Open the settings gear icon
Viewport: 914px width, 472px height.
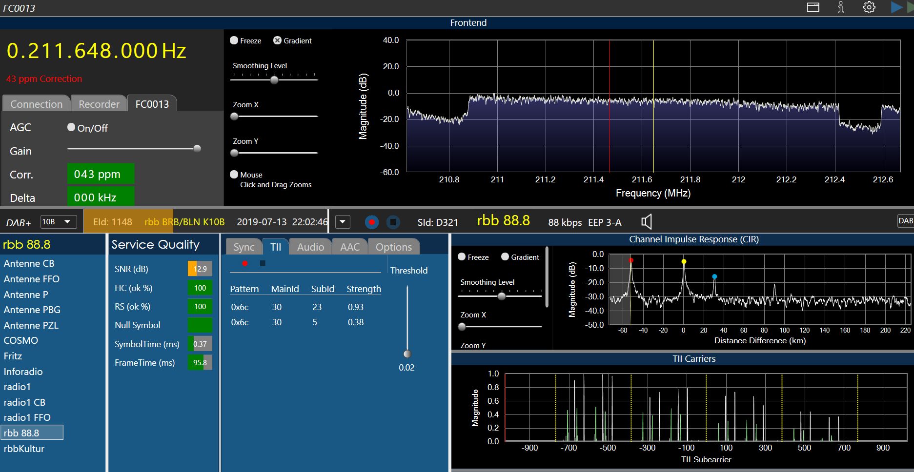tap(869, 8)
